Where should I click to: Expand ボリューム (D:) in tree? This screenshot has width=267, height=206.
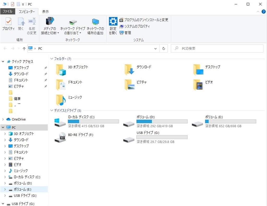click(5, 183)
